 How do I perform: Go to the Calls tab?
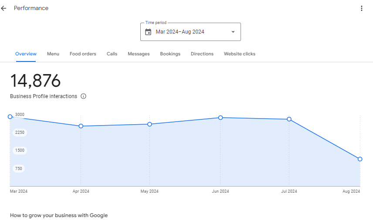click(x=112, y=54)
